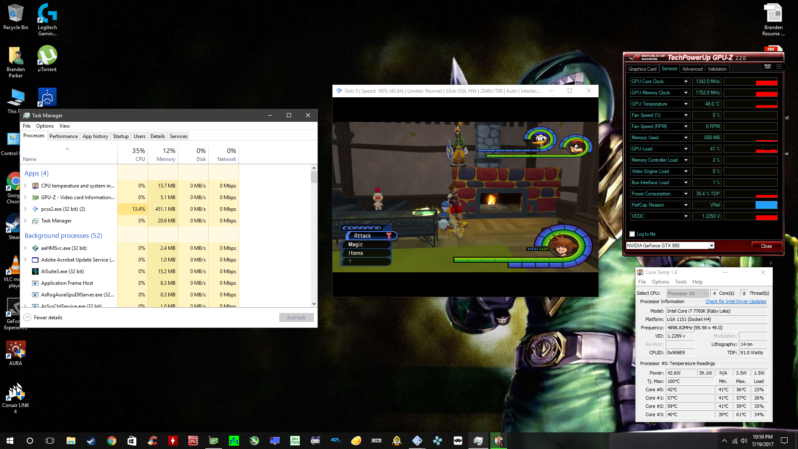Enable the Log to file checkbox

coord(632,234)
